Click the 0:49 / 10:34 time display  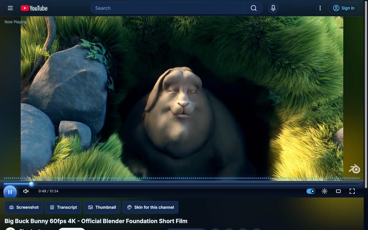[x=48, y=191]
